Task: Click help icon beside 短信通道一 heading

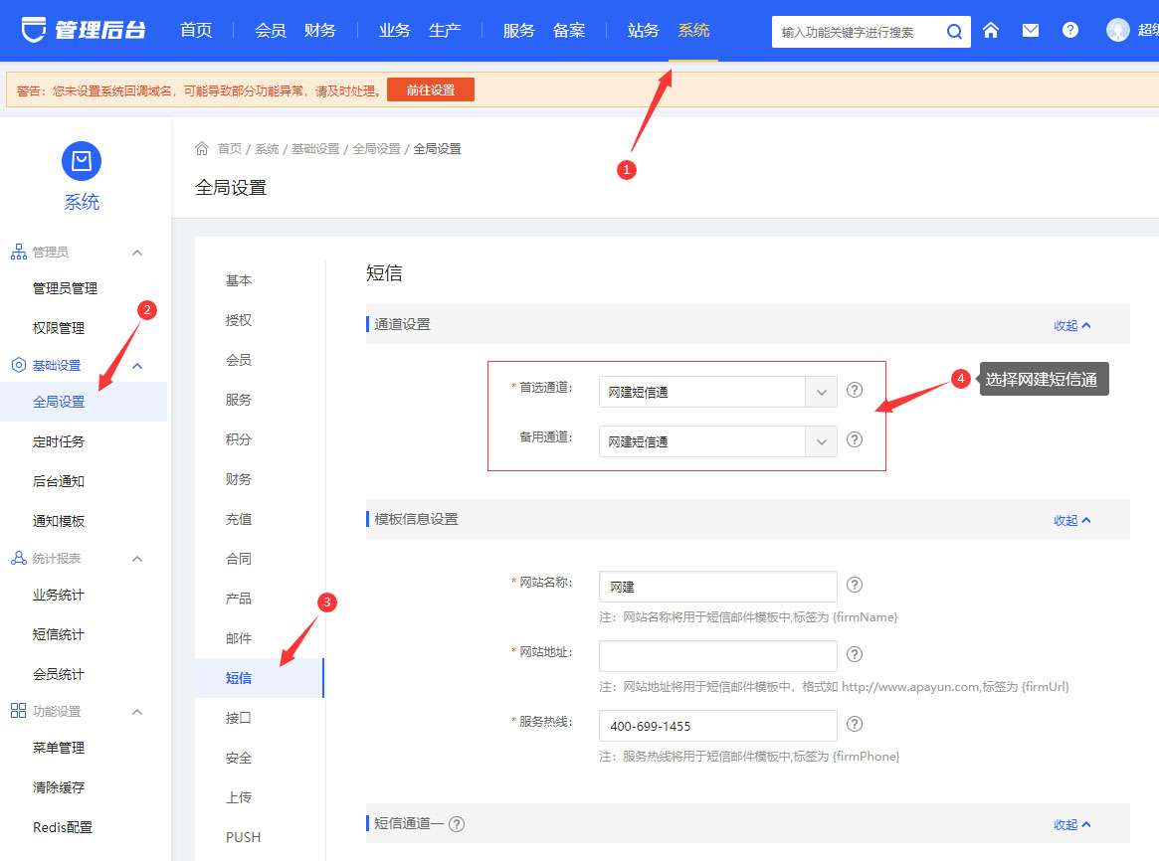Action: (x=457, y=824)
